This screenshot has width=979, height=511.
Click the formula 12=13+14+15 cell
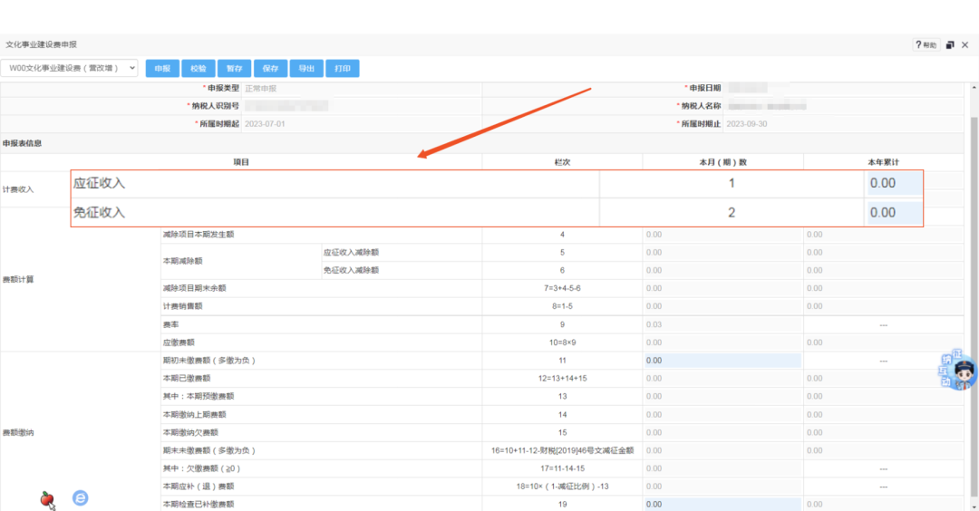562,379
